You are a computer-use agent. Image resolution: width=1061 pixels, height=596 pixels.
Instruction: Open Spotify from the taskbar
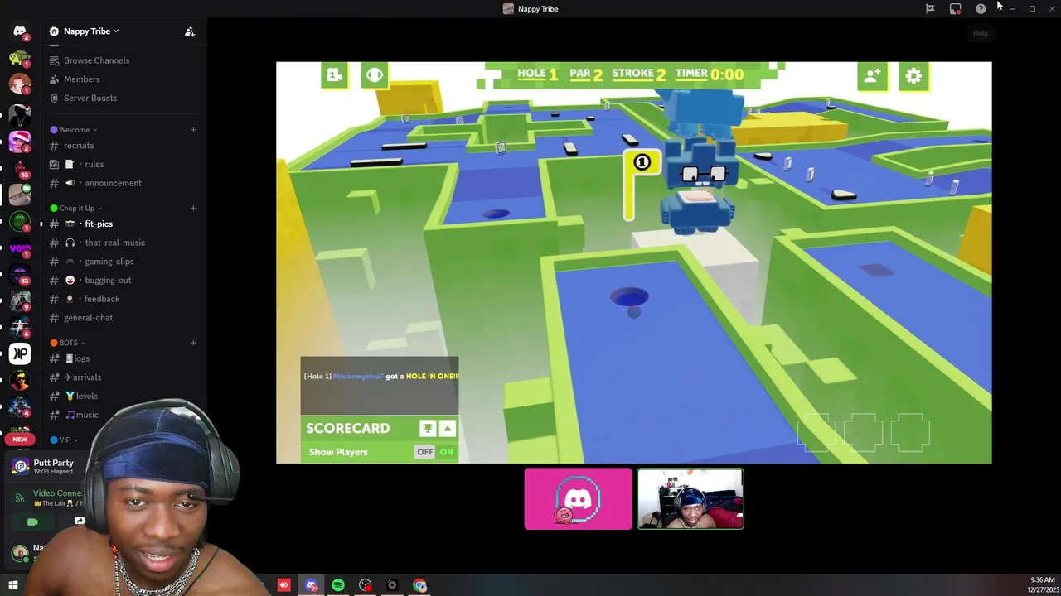pos(338,585)
